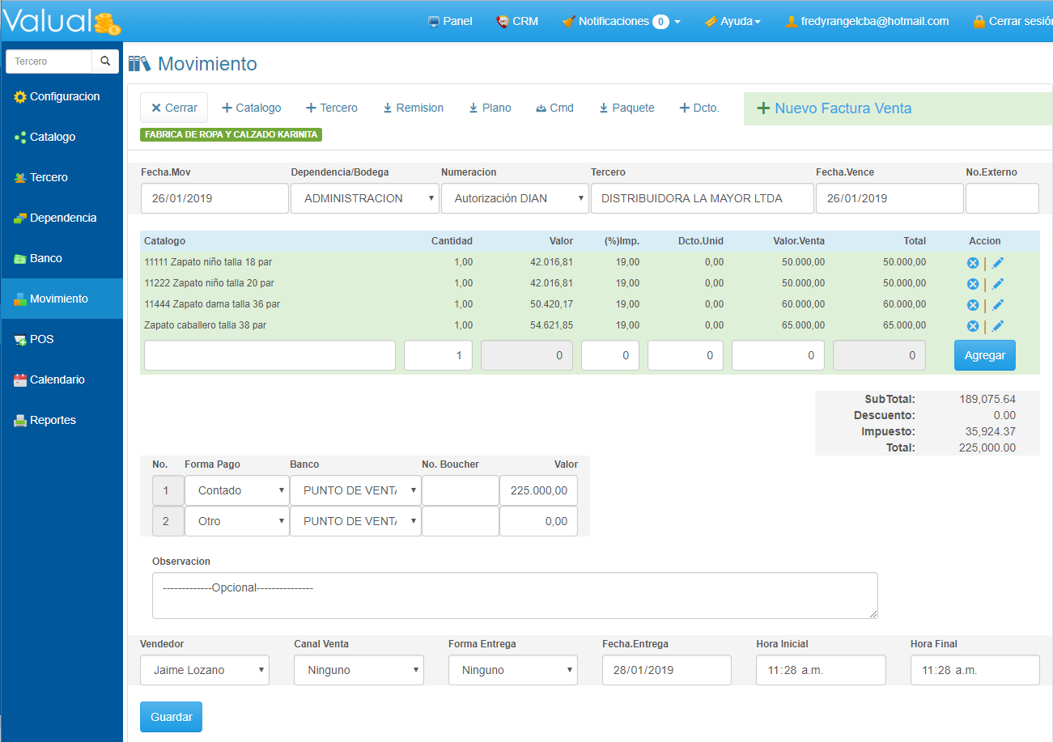Edit the Zapato niño talla 20 row

(998, 284)
